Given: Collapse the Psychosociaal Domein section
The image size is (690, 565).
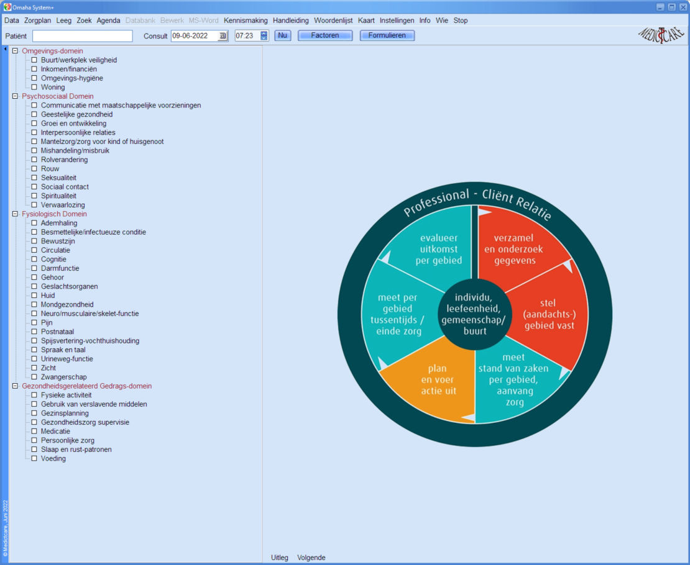Looking at the screenshot, I should tap(14, 96).
